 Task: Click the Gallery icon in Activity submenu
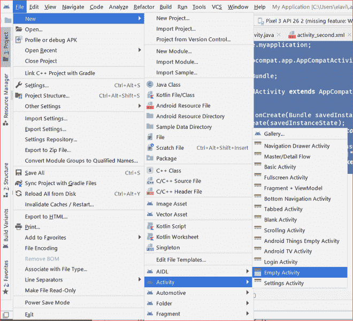258,134
